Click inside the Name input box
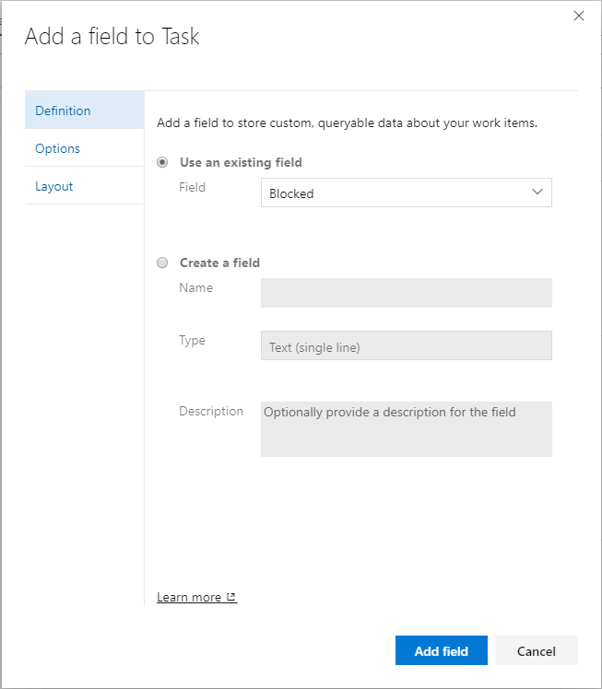The width and height of the screenshot is (602, 689). click(406, 293)
